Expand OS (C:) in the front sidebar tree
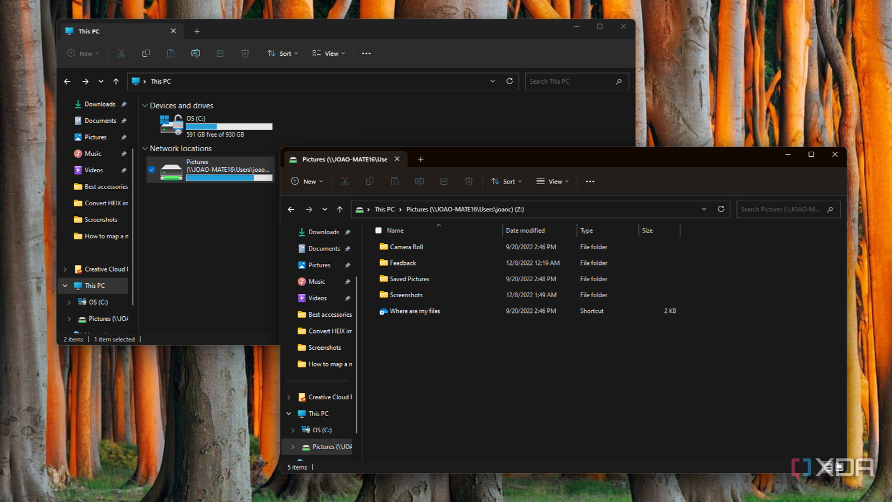The height and width of the screenshot is (502, 892). tap(292, 429)
